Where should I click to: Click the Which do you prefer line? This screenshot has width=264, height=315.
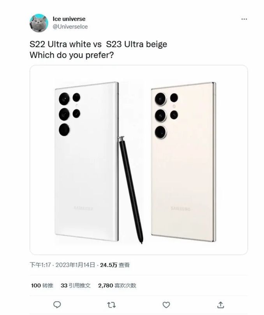click(72, 55)
